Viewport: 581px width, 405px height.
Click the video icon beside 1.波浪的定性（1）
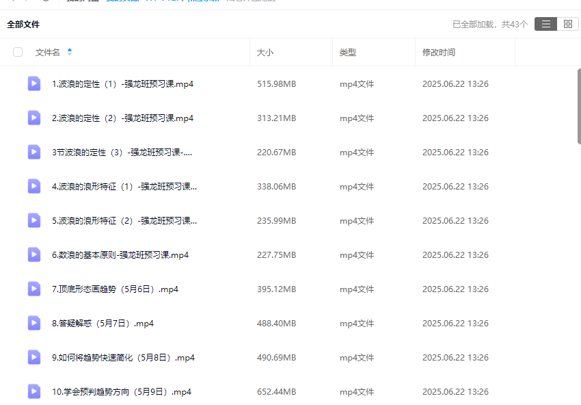pos(33,83)
